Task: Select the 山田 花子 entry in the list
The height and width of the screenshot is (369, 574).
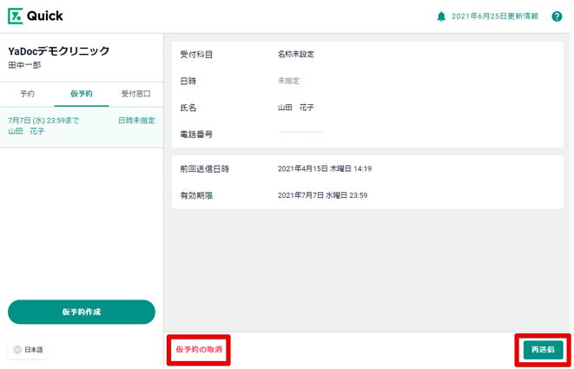Action: [82, 126]
